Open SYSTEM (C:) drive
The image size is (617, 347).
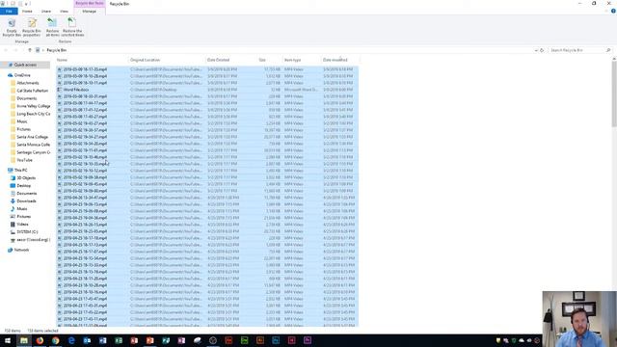click(27, 232)
